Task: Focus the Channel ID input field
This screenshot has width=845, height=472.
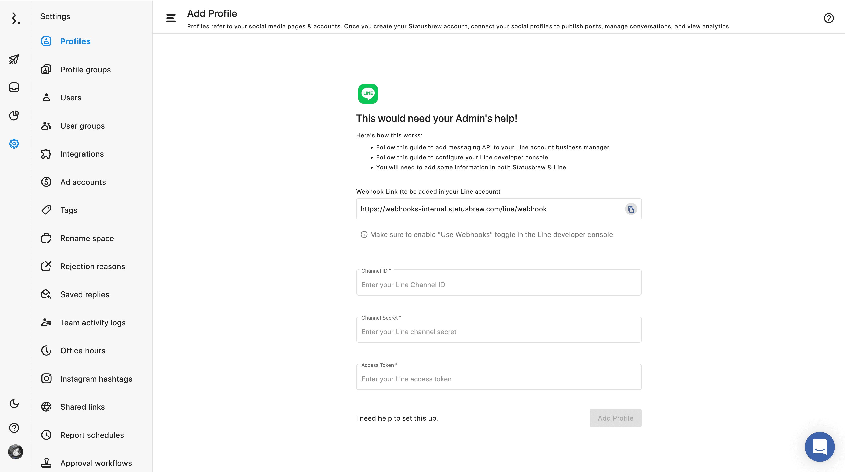Action: tap(499, 283)
